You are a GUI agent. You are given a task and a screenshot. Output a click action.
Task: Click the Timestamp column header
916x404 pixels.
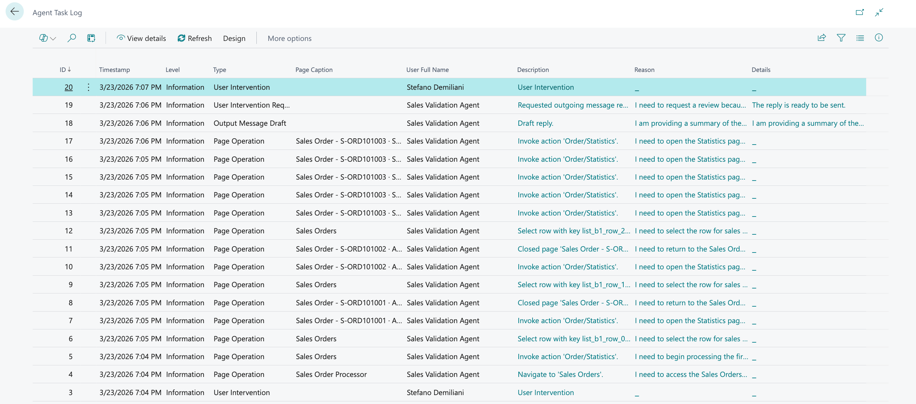tap(114, 70)
